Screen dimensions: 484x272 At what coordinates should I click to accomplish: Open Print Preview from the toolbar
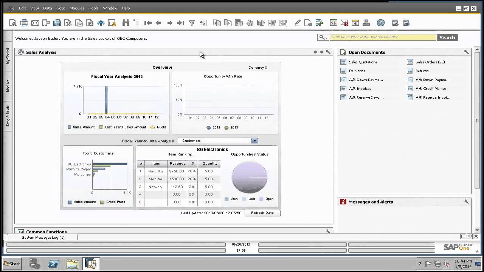pos(13,23)
